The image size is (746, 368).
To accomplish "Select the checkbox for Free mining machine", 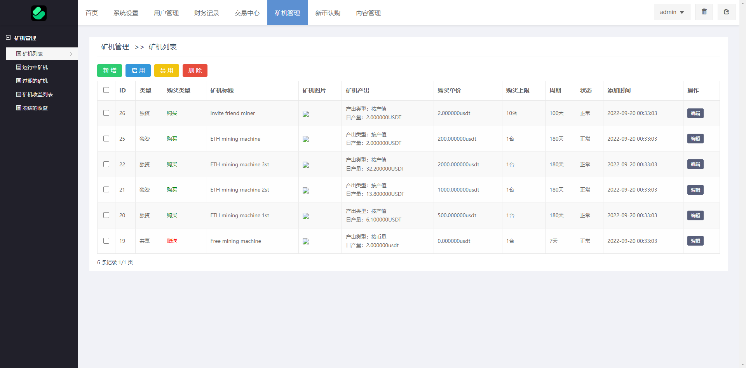I will [x=106, y=241].
